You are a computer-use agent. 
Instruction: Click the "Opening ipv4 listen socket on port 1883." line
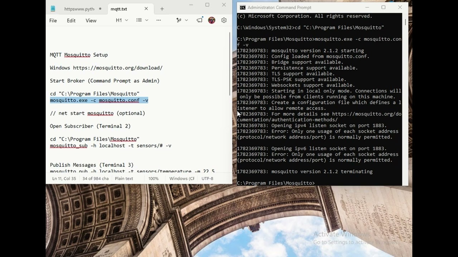click(312, 126)
